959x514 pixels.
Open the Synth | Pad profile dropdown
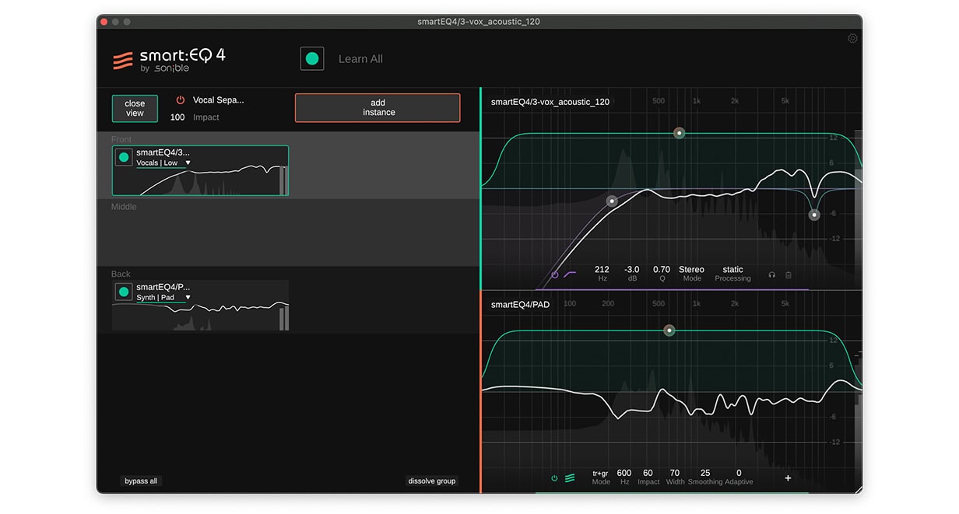click(x=163, y=298)
